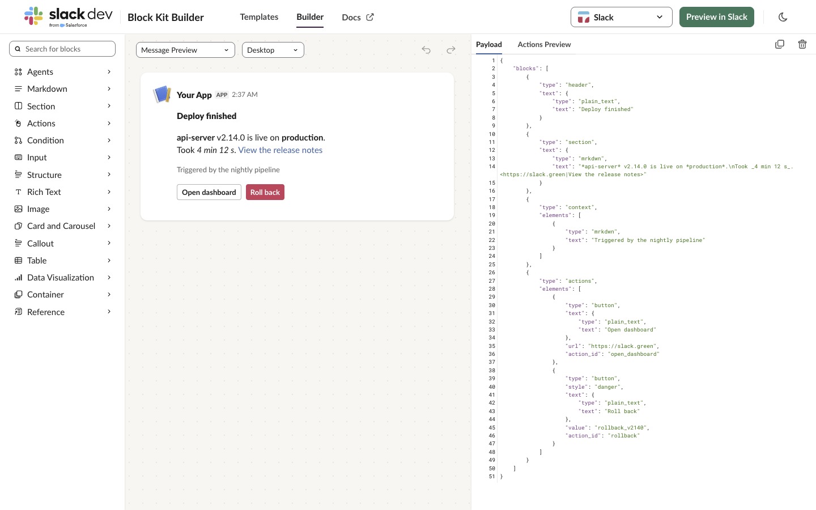Click the Deploy finished header text

tap(207, 116)
